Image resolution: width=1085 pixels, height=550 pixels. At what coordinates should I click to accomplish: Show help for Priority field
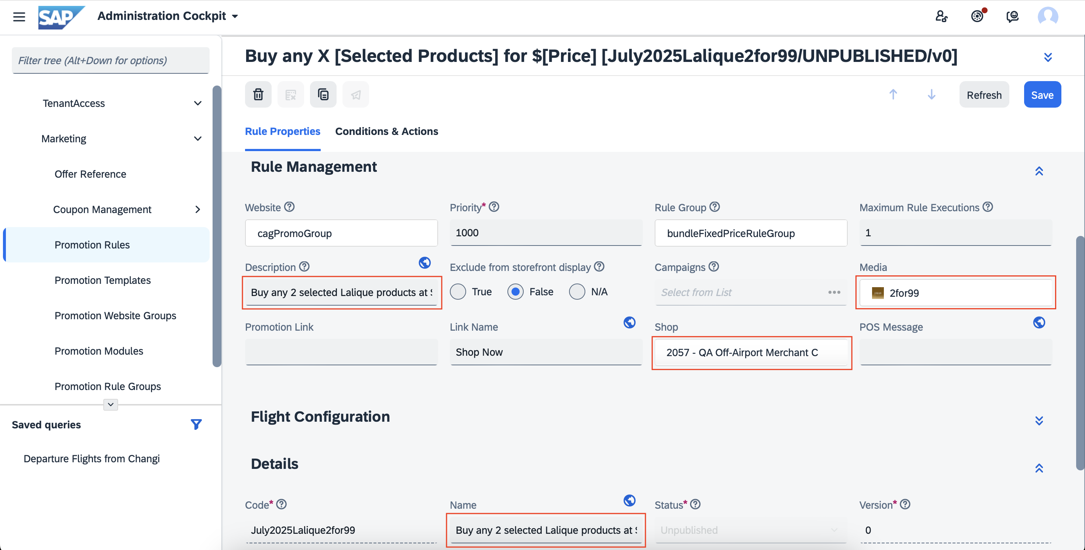[x=494, y=206]
